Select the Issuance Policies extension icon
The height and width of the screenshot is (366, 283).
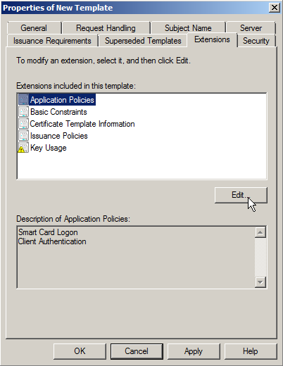click(x=23, y=136)
